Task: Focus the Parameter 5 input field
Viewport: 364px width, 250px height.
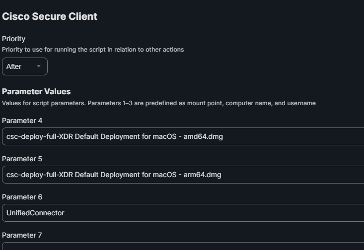Action: [x=183, y=175]
